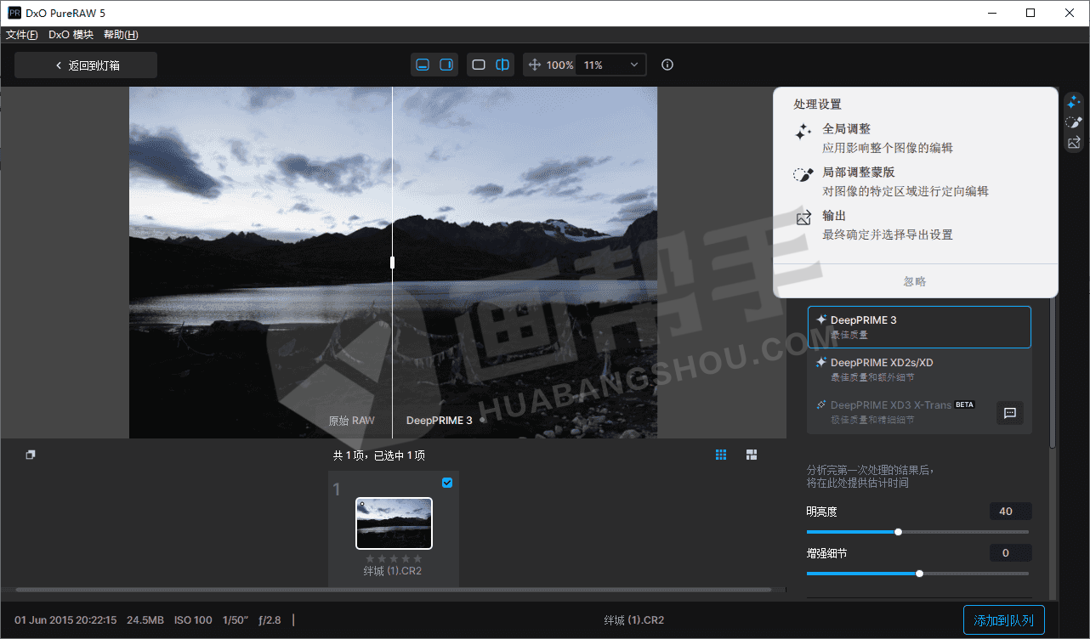
Task: Click the 原始 RAW label on the preview
Action: [351, 421]
